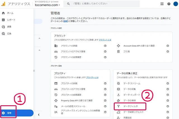The width and height of the screenshot is (179, 119).
Task: Click the eraser icon for データ削除リクエスト
Action: (119, 112)
